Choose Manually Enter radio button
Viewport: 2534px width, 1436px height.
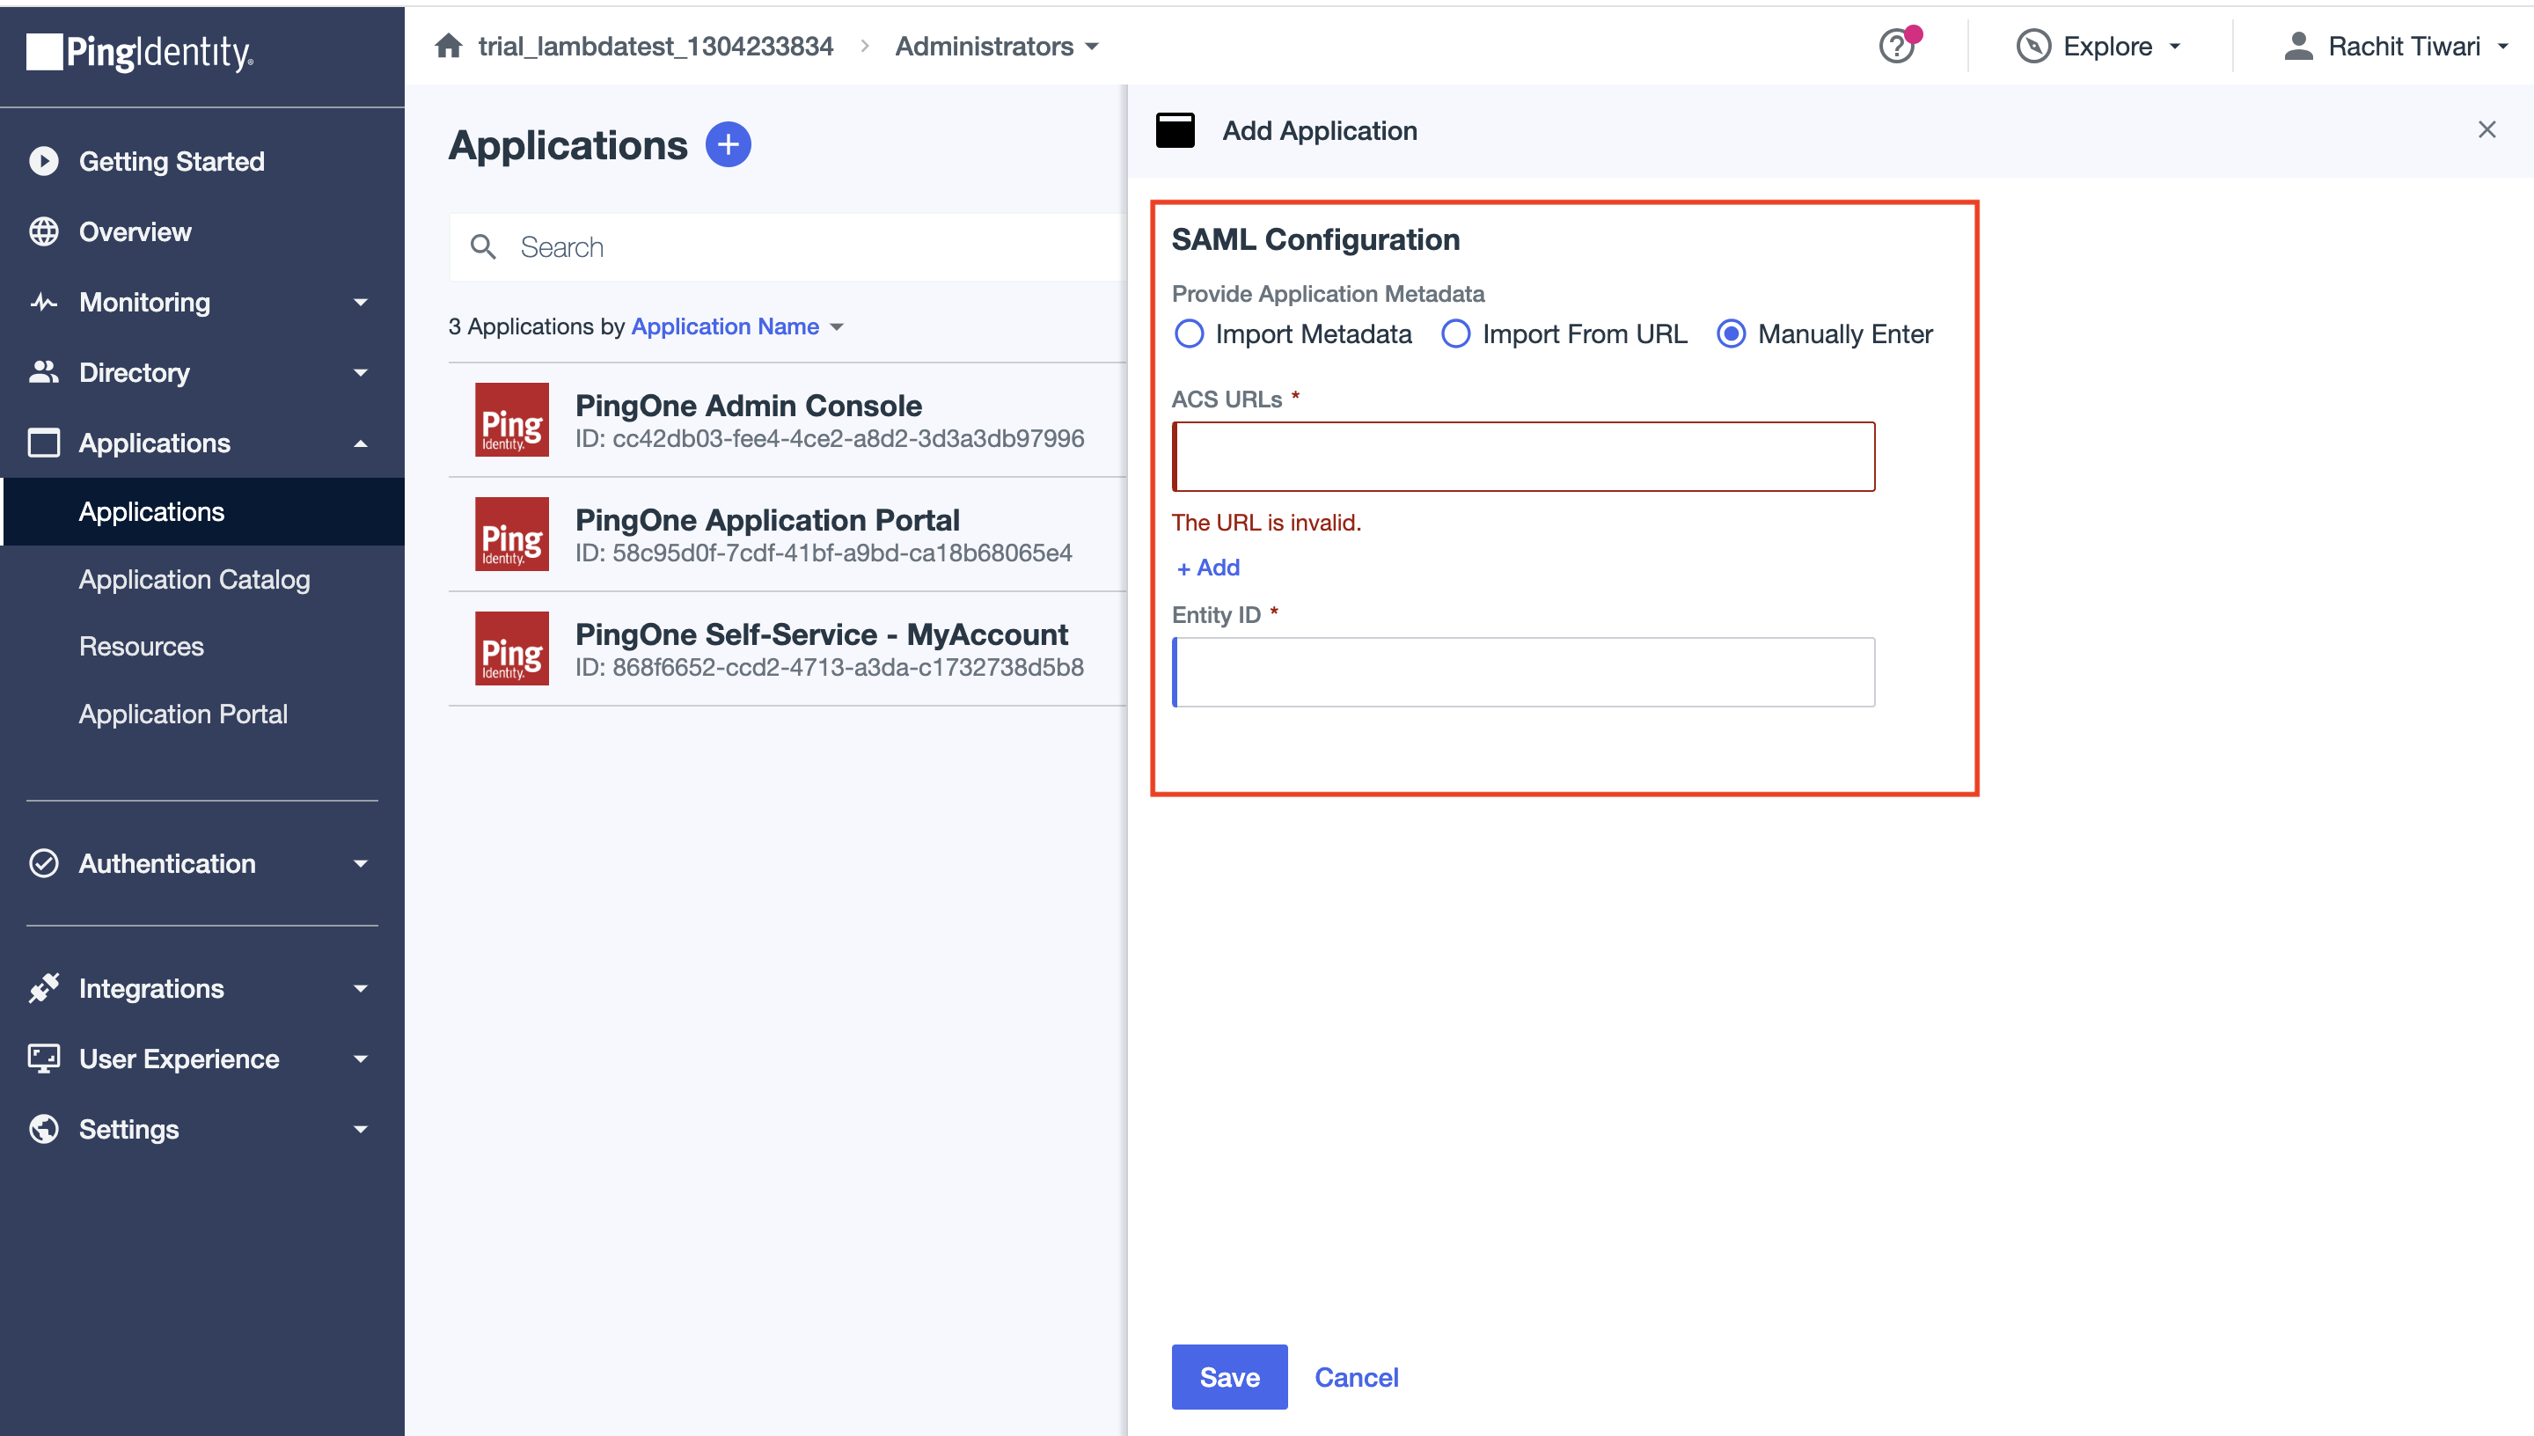click(1732, 334)
